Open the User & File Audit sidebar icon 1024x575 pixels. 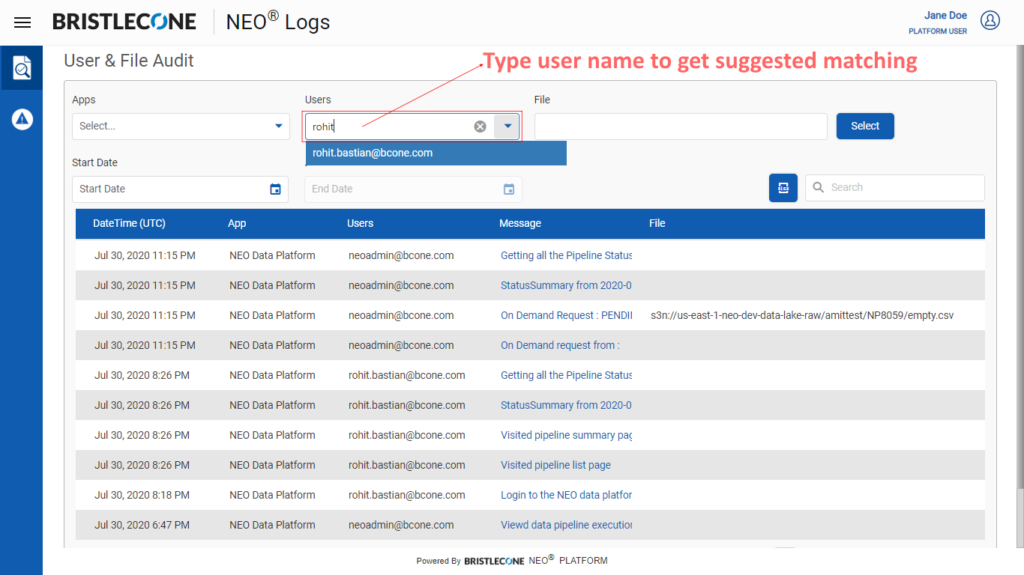click(x=22, y=68)
